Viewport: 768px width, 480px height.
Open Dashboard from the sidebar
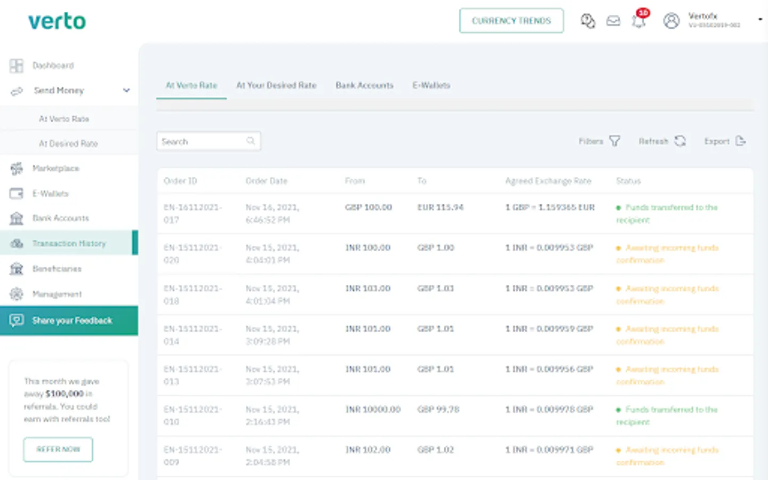(x=53, y=66)
